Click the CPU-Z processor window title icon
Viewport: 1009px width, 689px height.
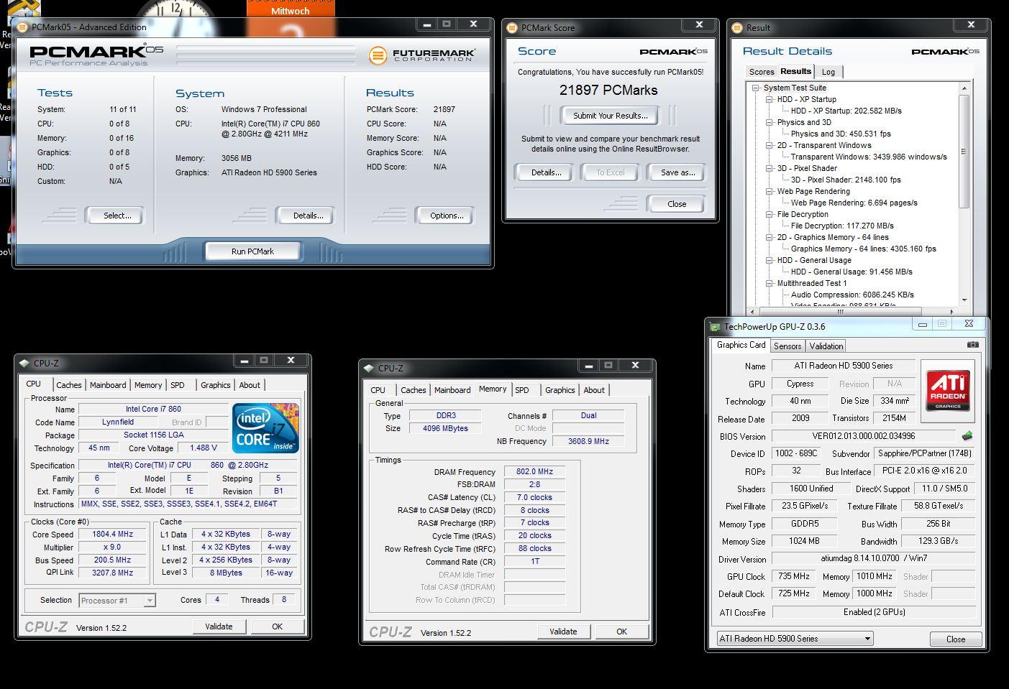coord(24,363)
